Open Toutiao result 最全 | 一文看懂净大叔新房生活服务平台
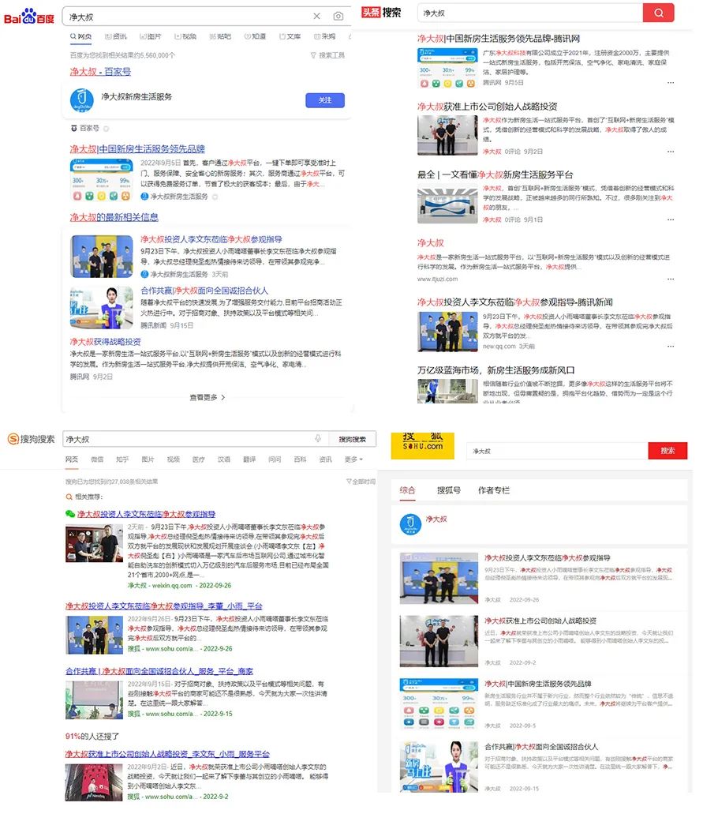Image resolution: width=703 pixels, height=829 pixels. (495, 174)
